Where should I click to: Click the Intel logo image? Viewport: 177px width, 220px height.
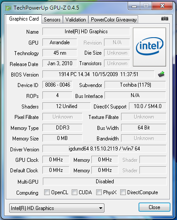149,47
